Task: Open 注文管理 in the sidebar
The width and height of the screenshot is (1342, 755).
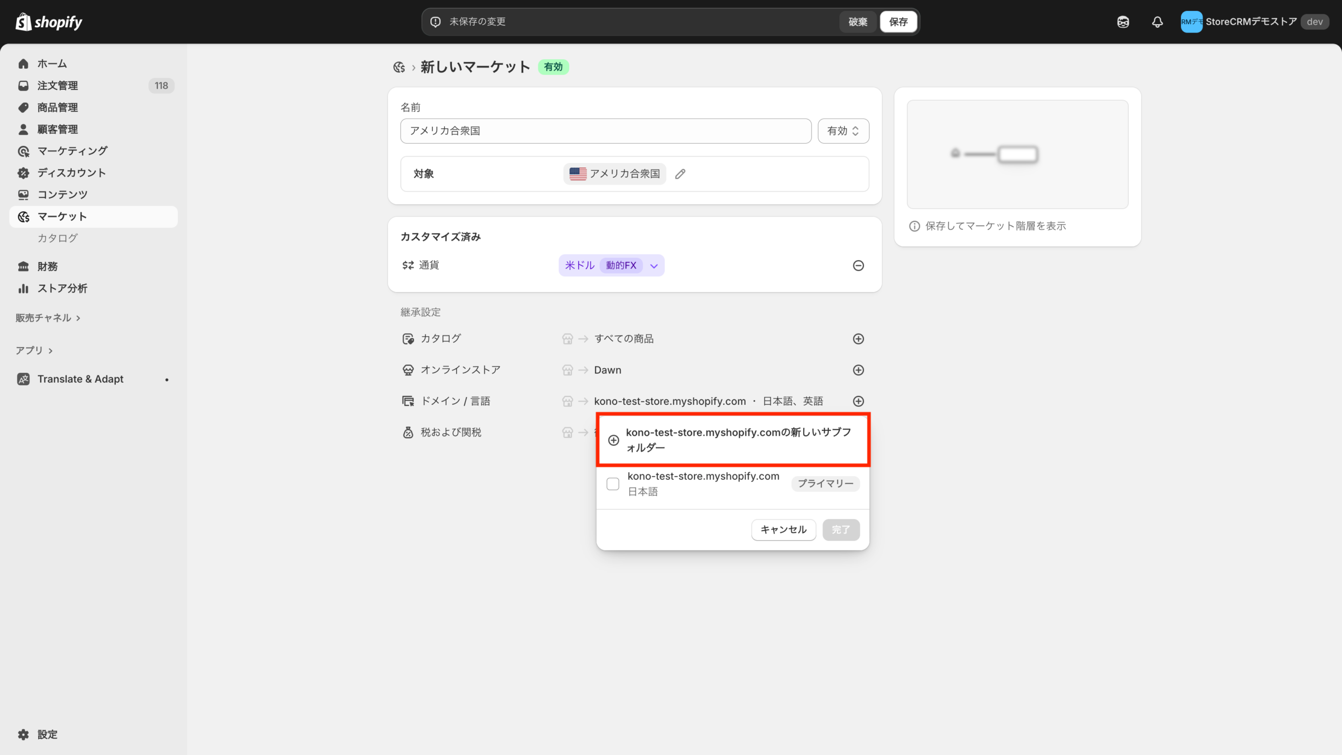Action: tap(58, 85)
